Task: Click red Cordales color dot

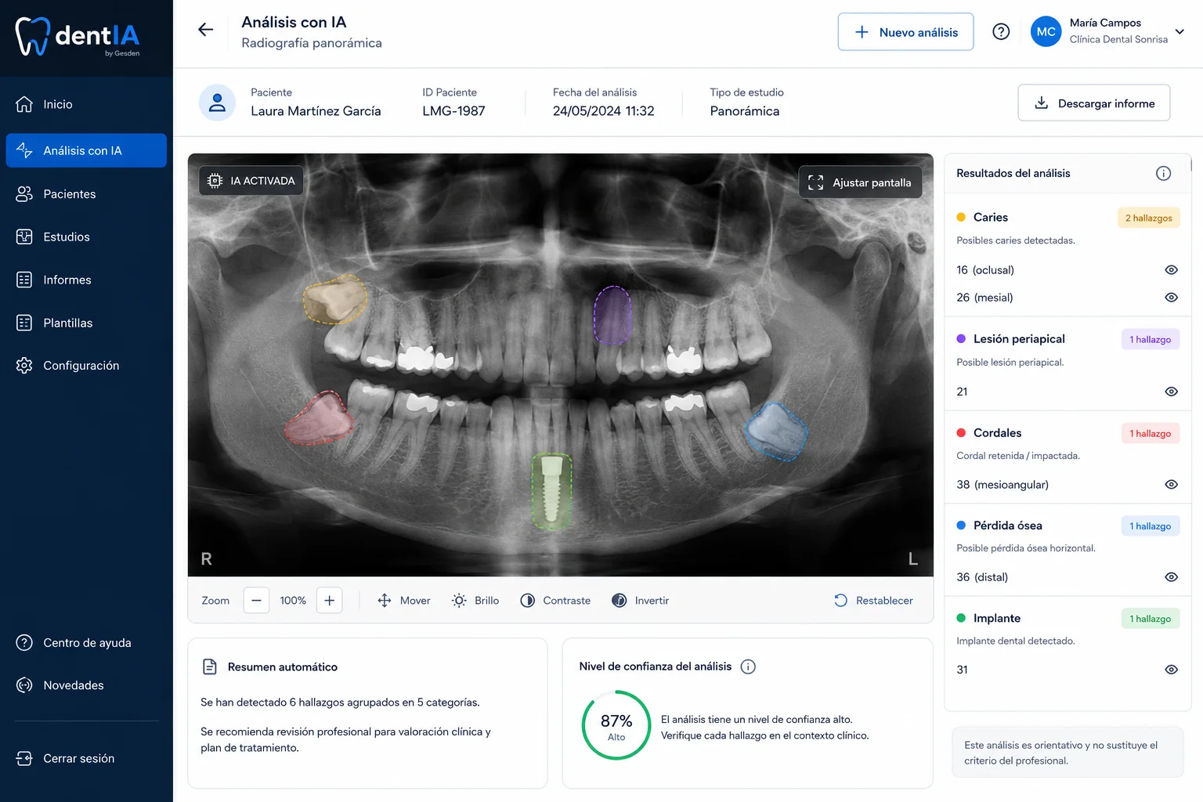Action: (x=961, y=432)
